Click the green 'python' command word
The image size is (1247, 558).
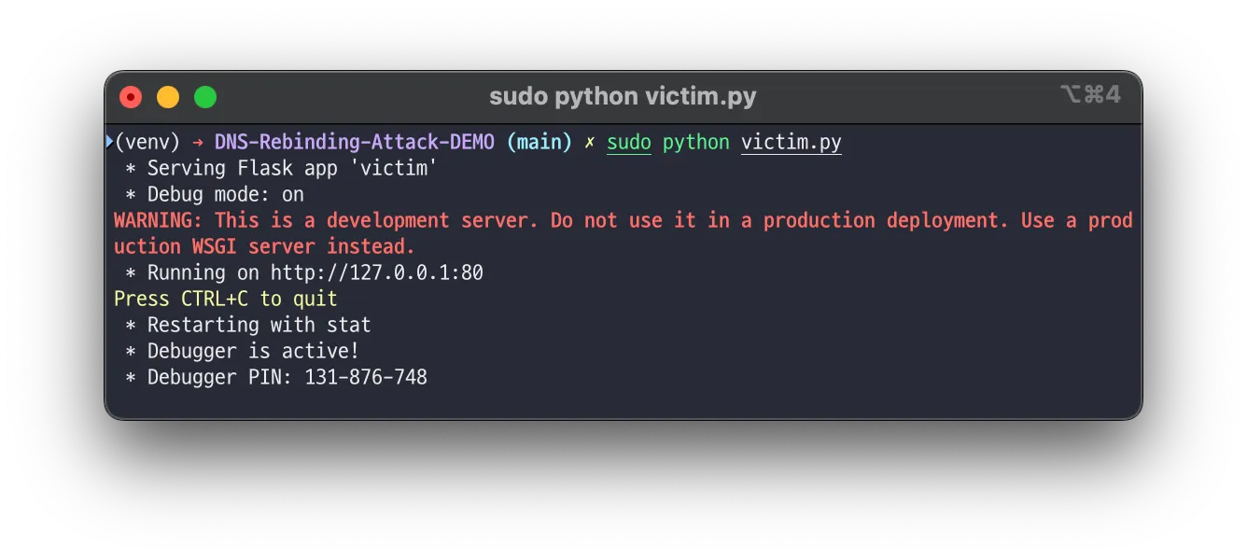pos(696,143)
